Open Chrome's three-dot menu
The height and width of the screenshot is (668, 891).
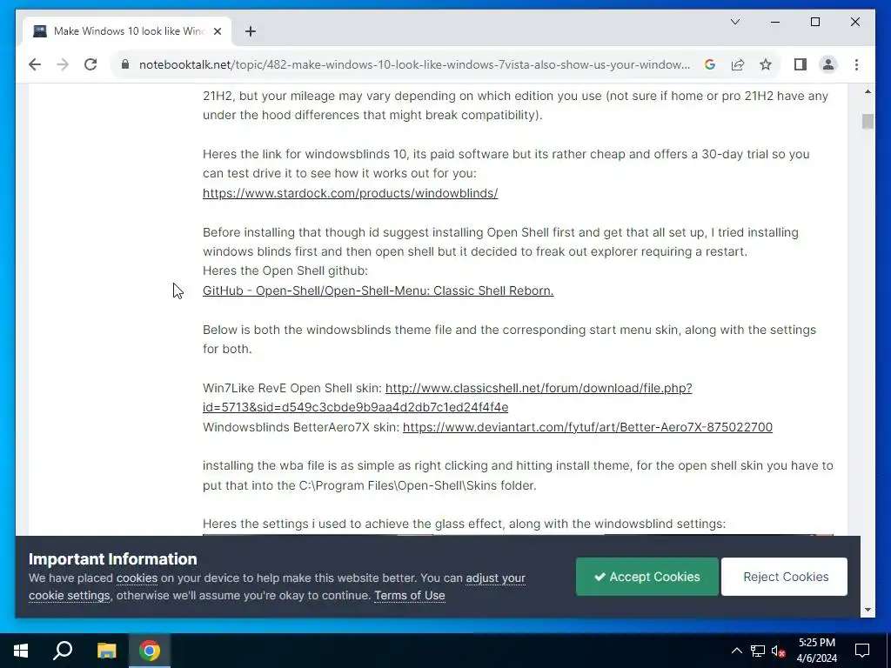(x=856, y=64)
